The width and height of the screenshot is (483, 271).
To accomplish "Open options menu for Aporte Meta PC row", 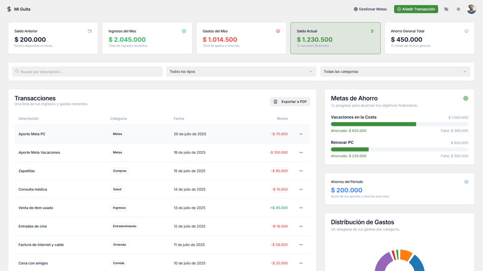I will 301,134.
